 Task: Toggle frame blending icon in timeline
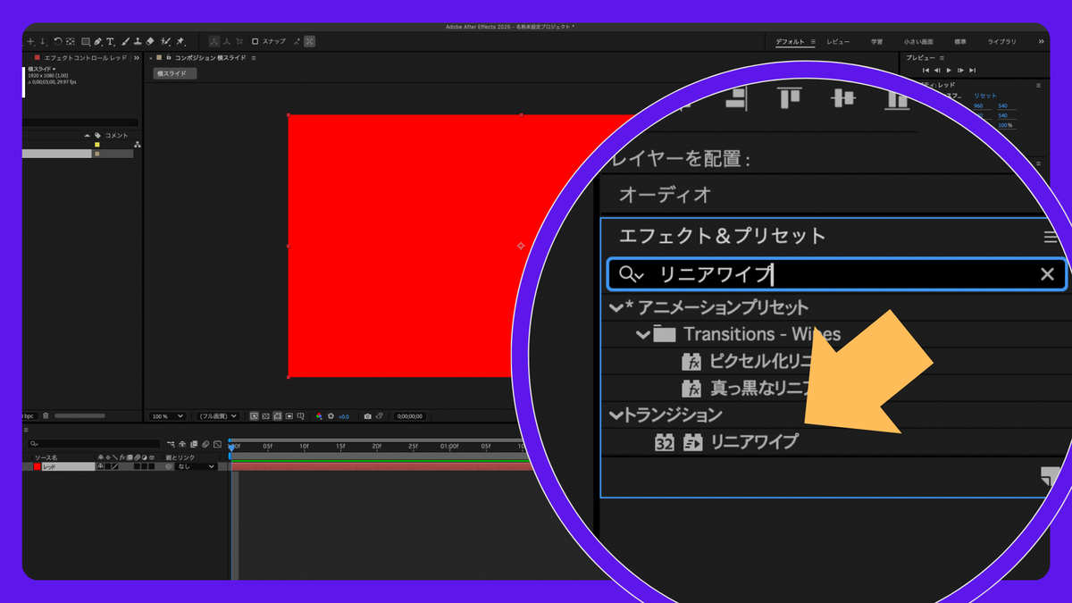194,444
